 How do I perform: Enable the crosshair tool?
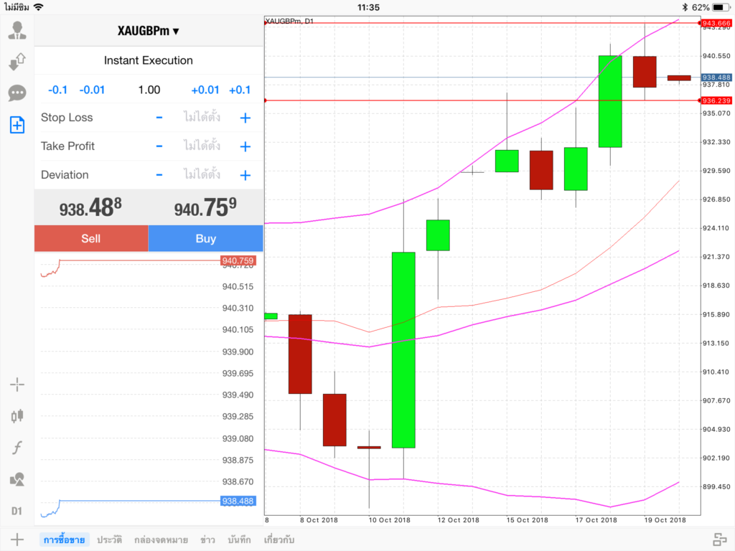click(x=17, y=385)
